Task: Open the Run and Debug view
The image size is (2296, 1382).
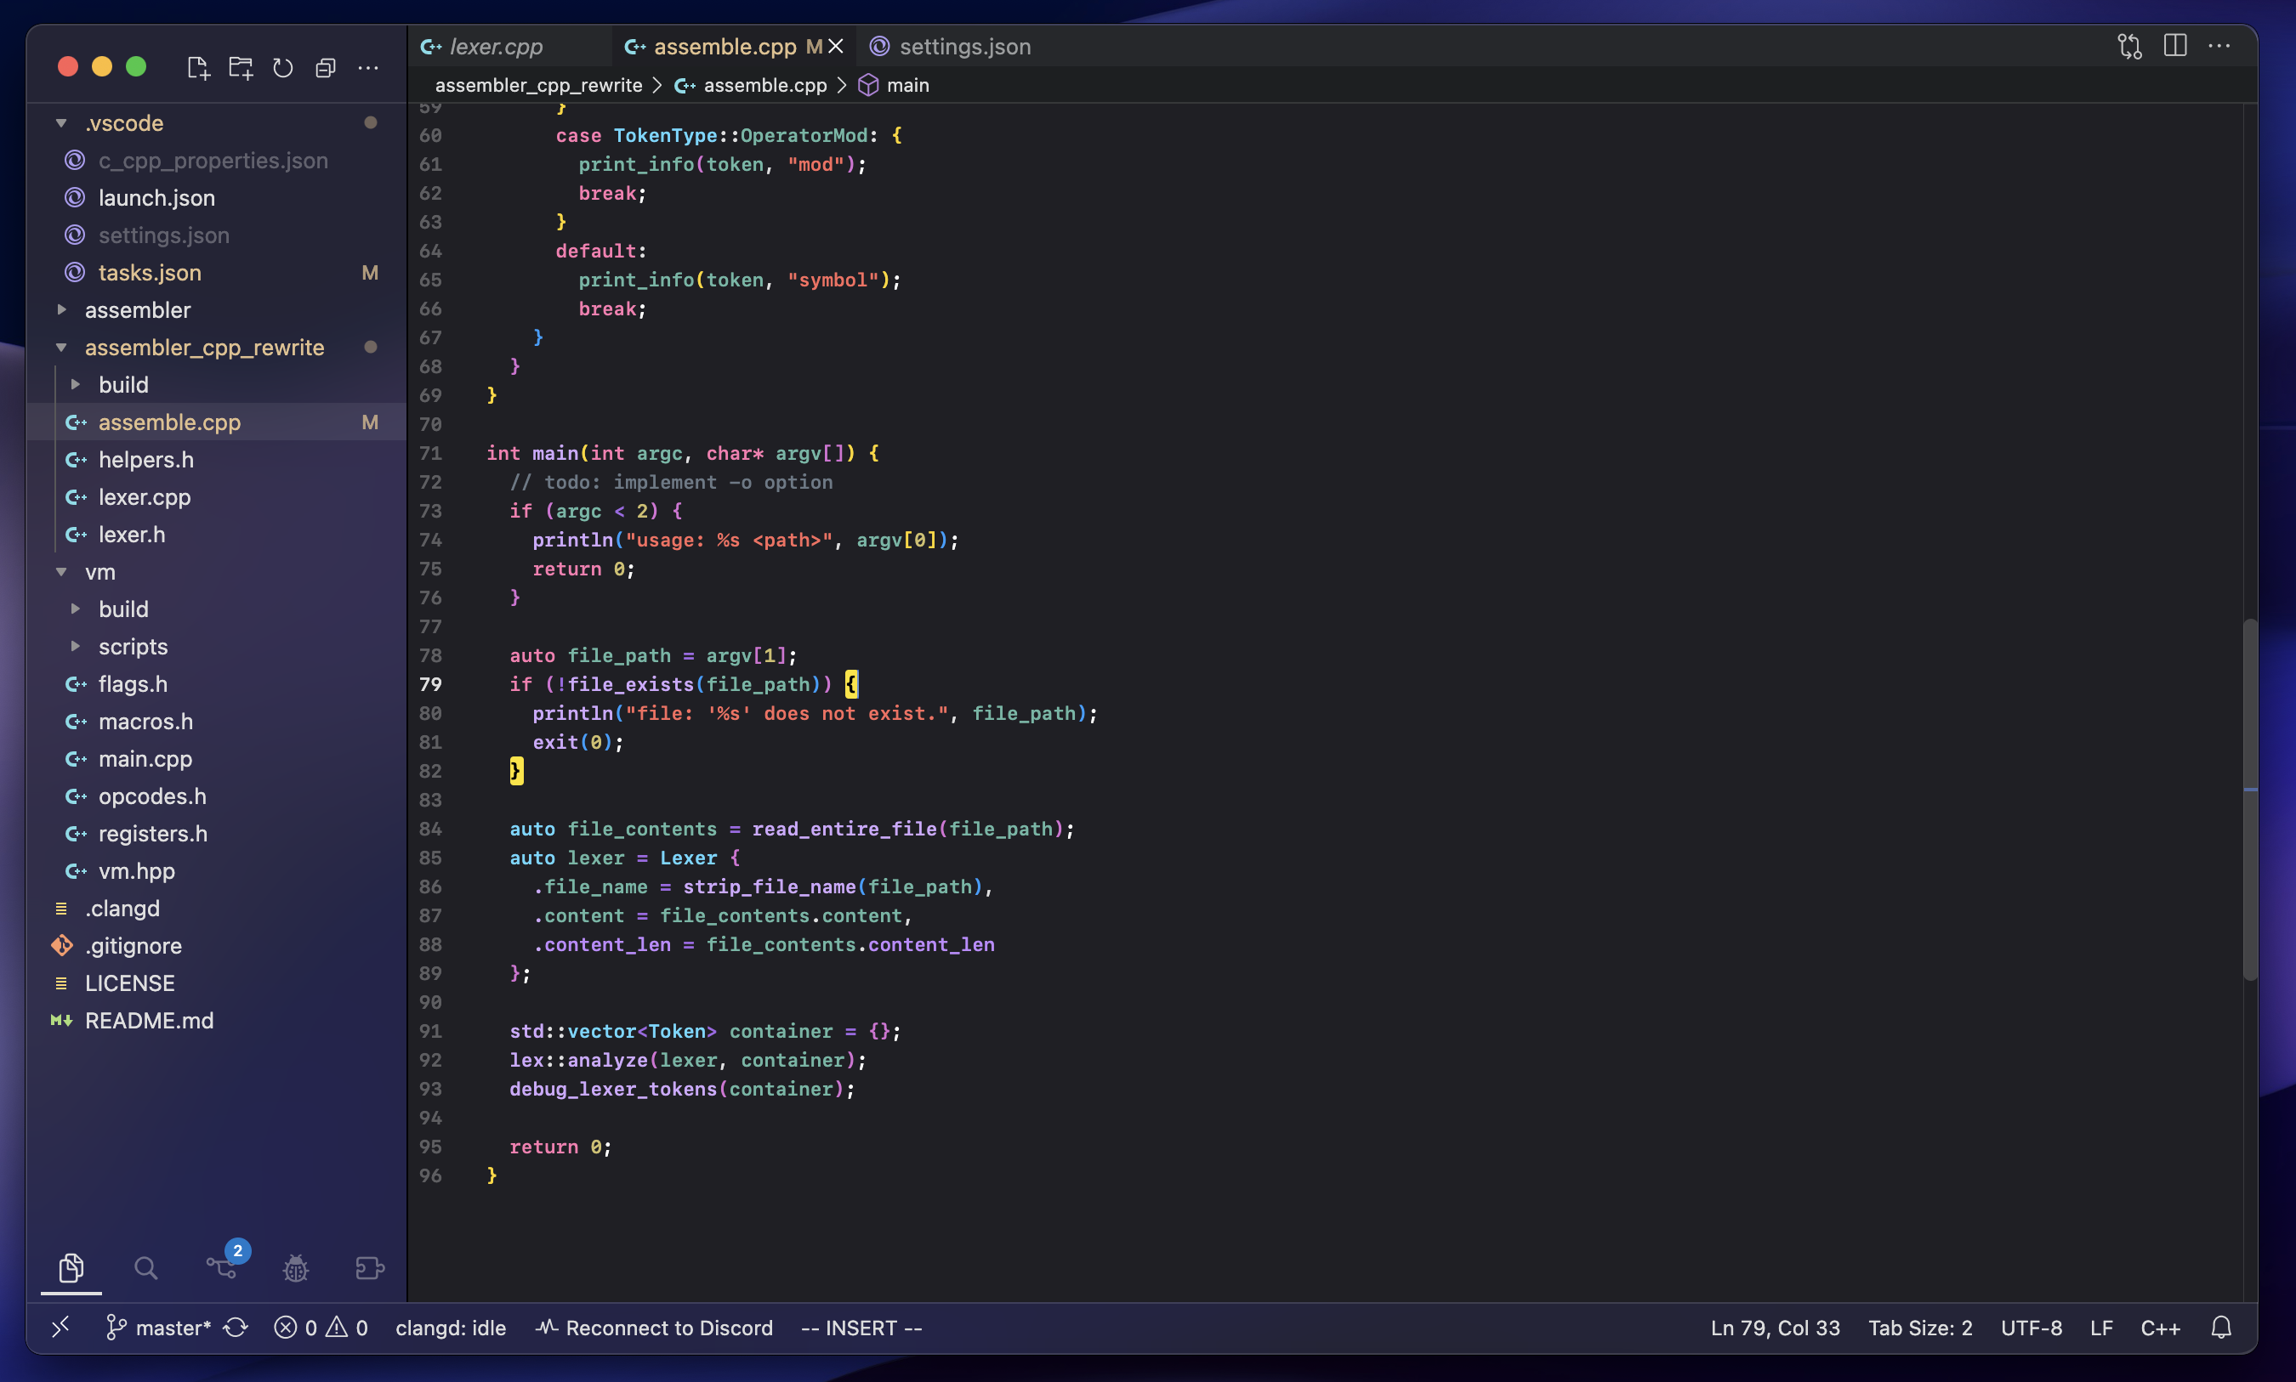Action: (x=295, y=1267)
